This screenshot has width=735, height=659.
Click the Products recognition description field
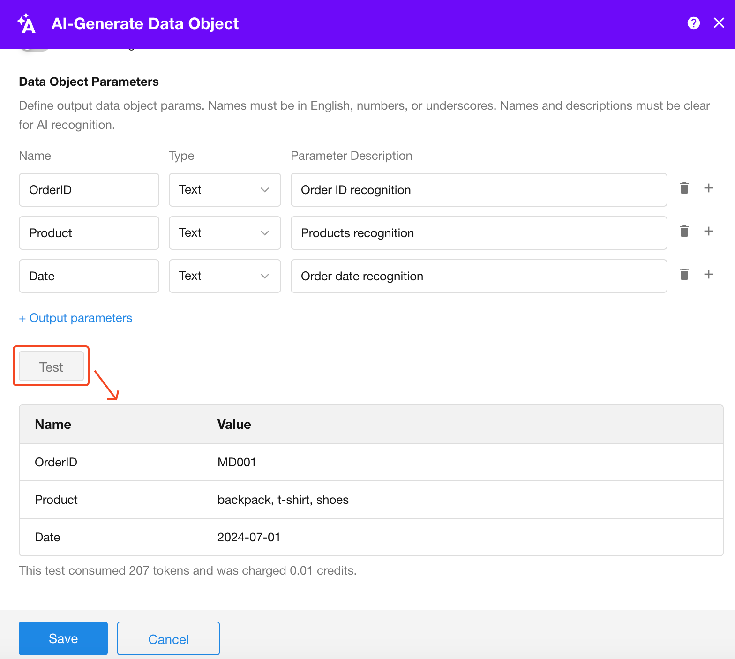click(x=479, y=233)
